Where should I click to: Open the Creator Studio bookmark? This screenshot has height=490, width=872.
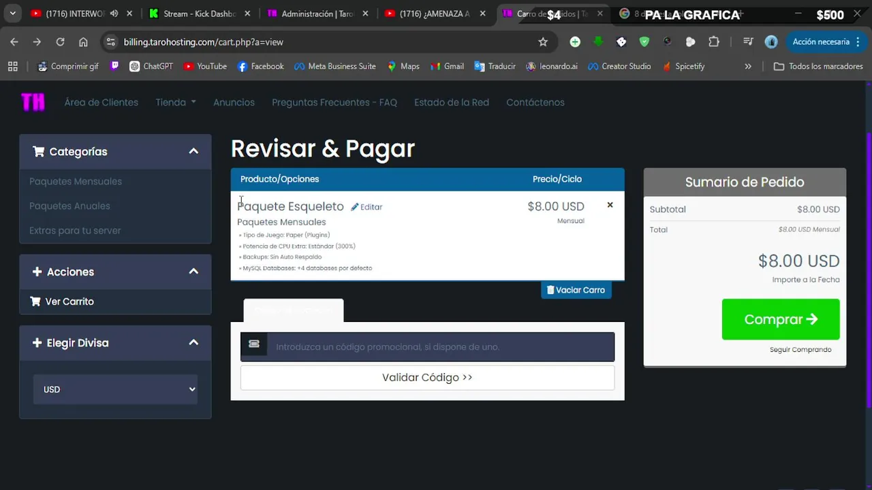pos(619,66)
